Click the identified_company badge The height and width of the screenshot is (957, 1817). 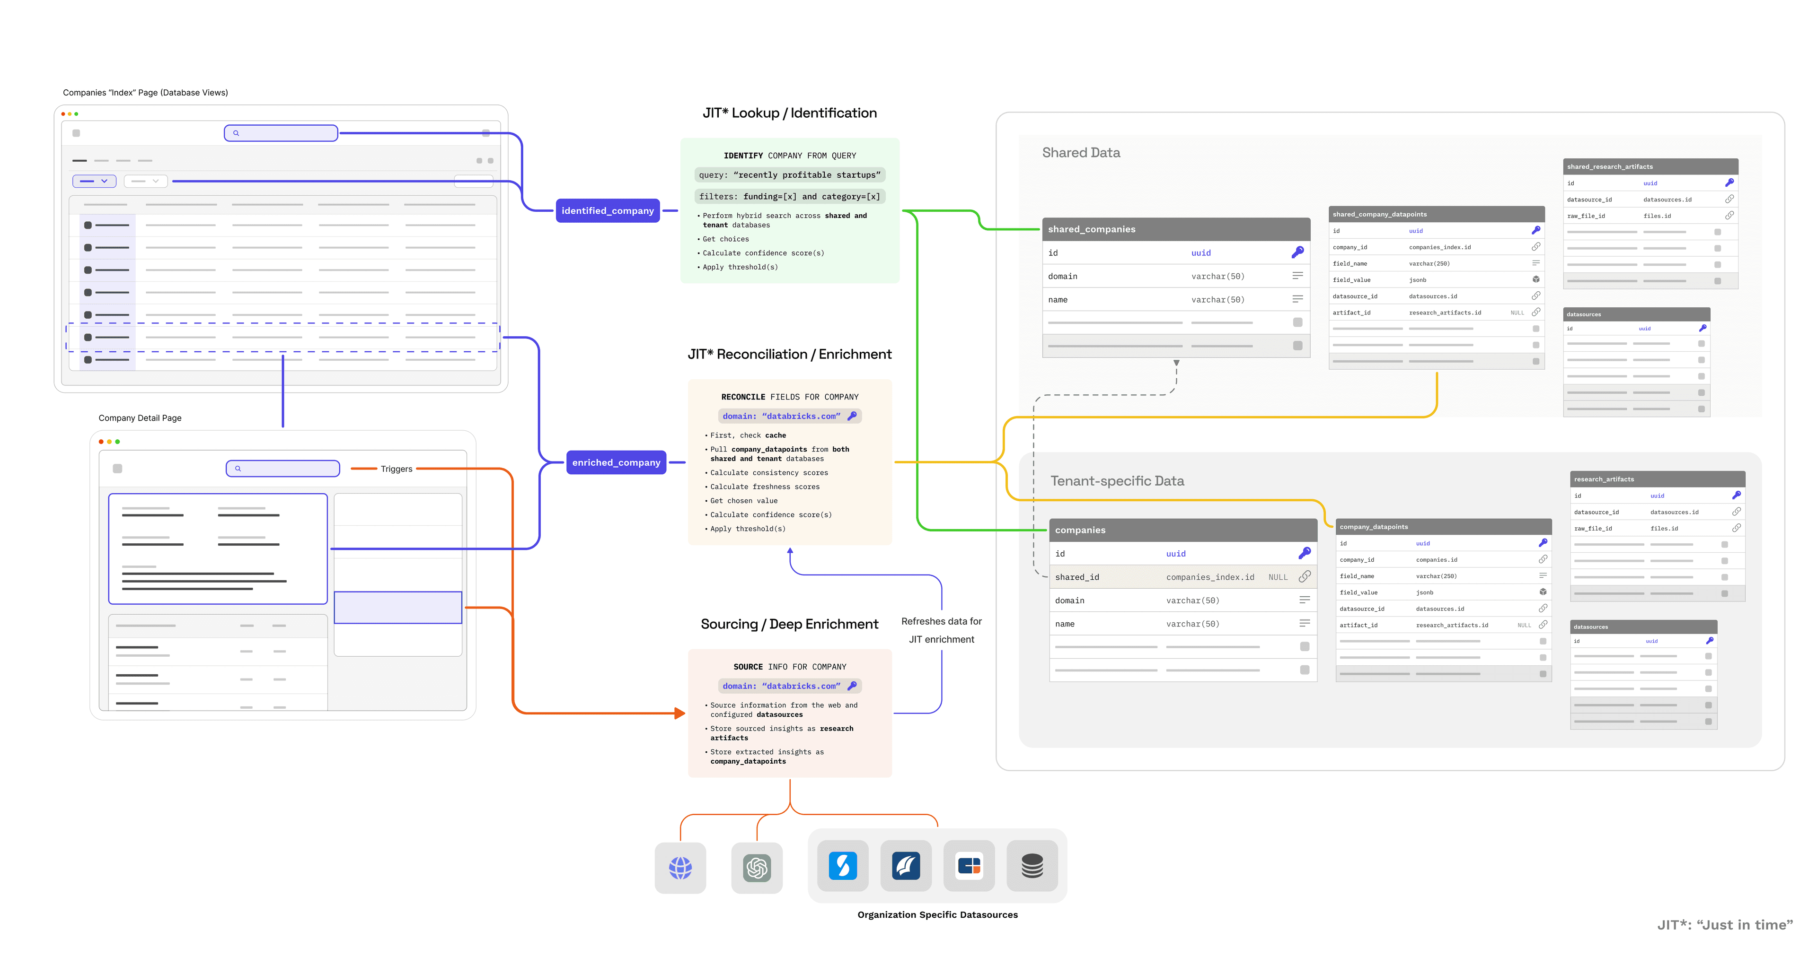click(x=607, y=210)
